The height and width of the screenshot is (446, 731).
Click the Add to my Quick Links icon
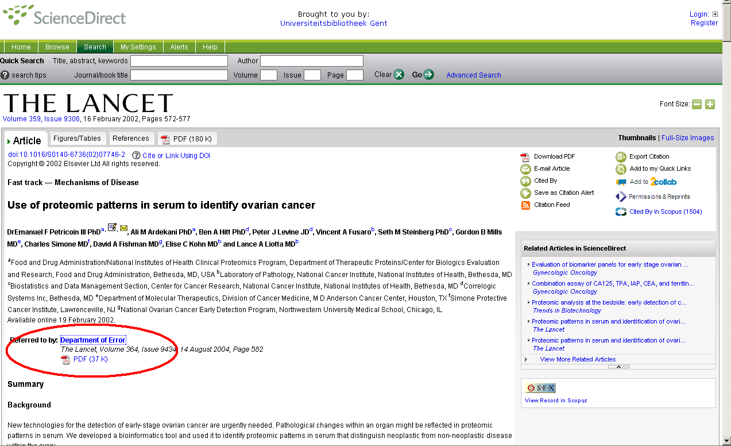(x=621, y=169)
